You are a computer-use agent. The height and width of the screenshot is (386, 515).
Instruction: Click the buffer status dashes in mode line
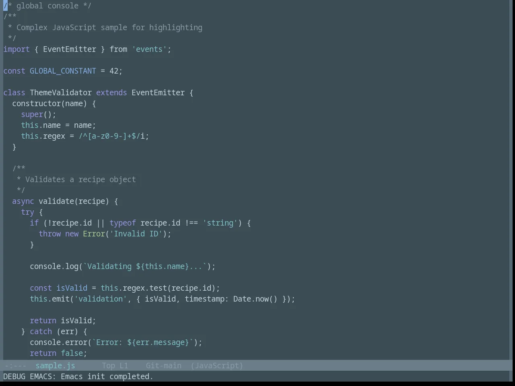[15, 365]
